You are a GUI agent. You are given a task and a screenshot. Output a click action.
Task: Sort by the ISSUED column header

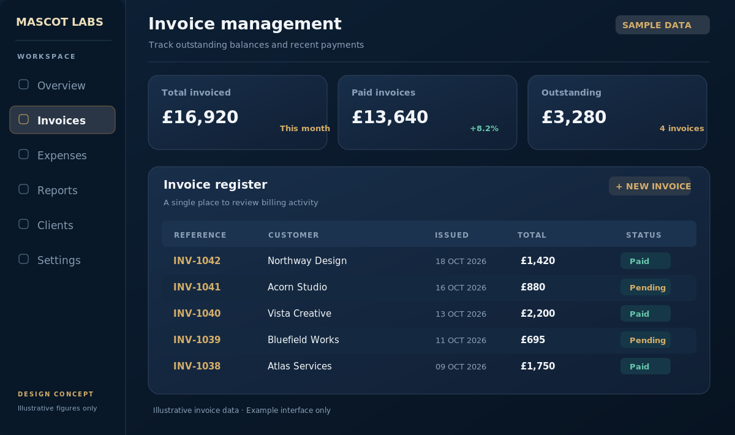pyautogui.click(x=452, y=235)
